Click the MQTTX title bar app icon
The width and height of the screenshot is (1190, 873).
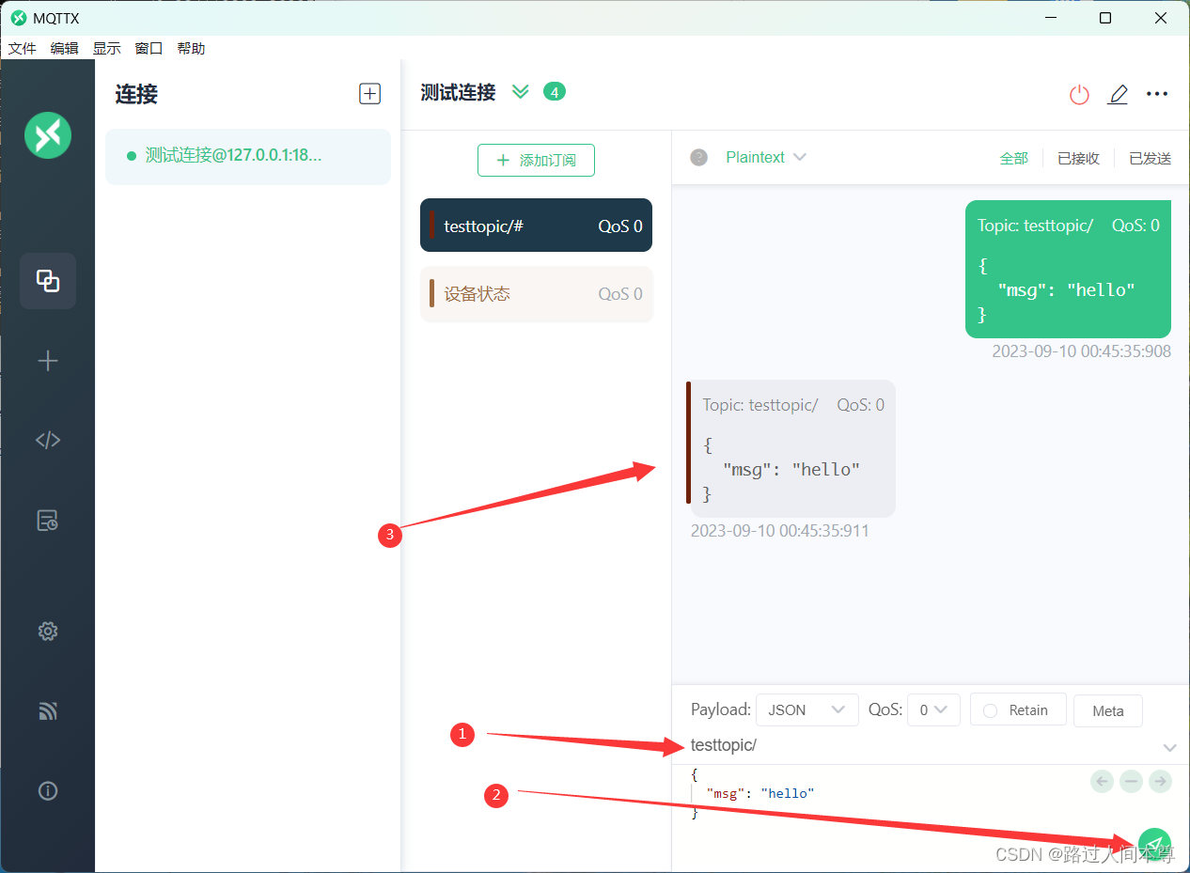tap(18, 18)
